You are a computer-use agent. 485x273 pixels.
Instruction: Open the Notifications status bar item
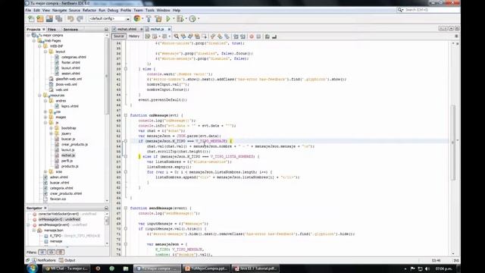point(44,260)
